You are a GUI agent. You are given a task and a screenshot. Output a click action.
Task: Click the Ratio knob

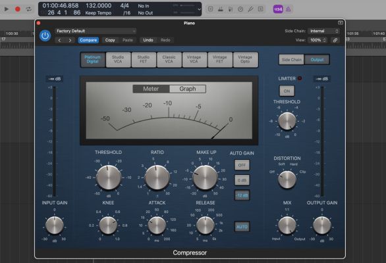[157, 178]
